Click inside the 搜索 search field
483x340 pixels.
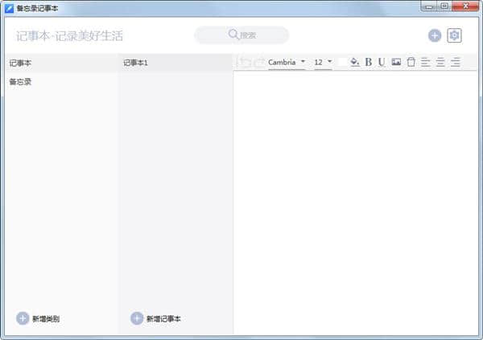[x=242, y=35]
